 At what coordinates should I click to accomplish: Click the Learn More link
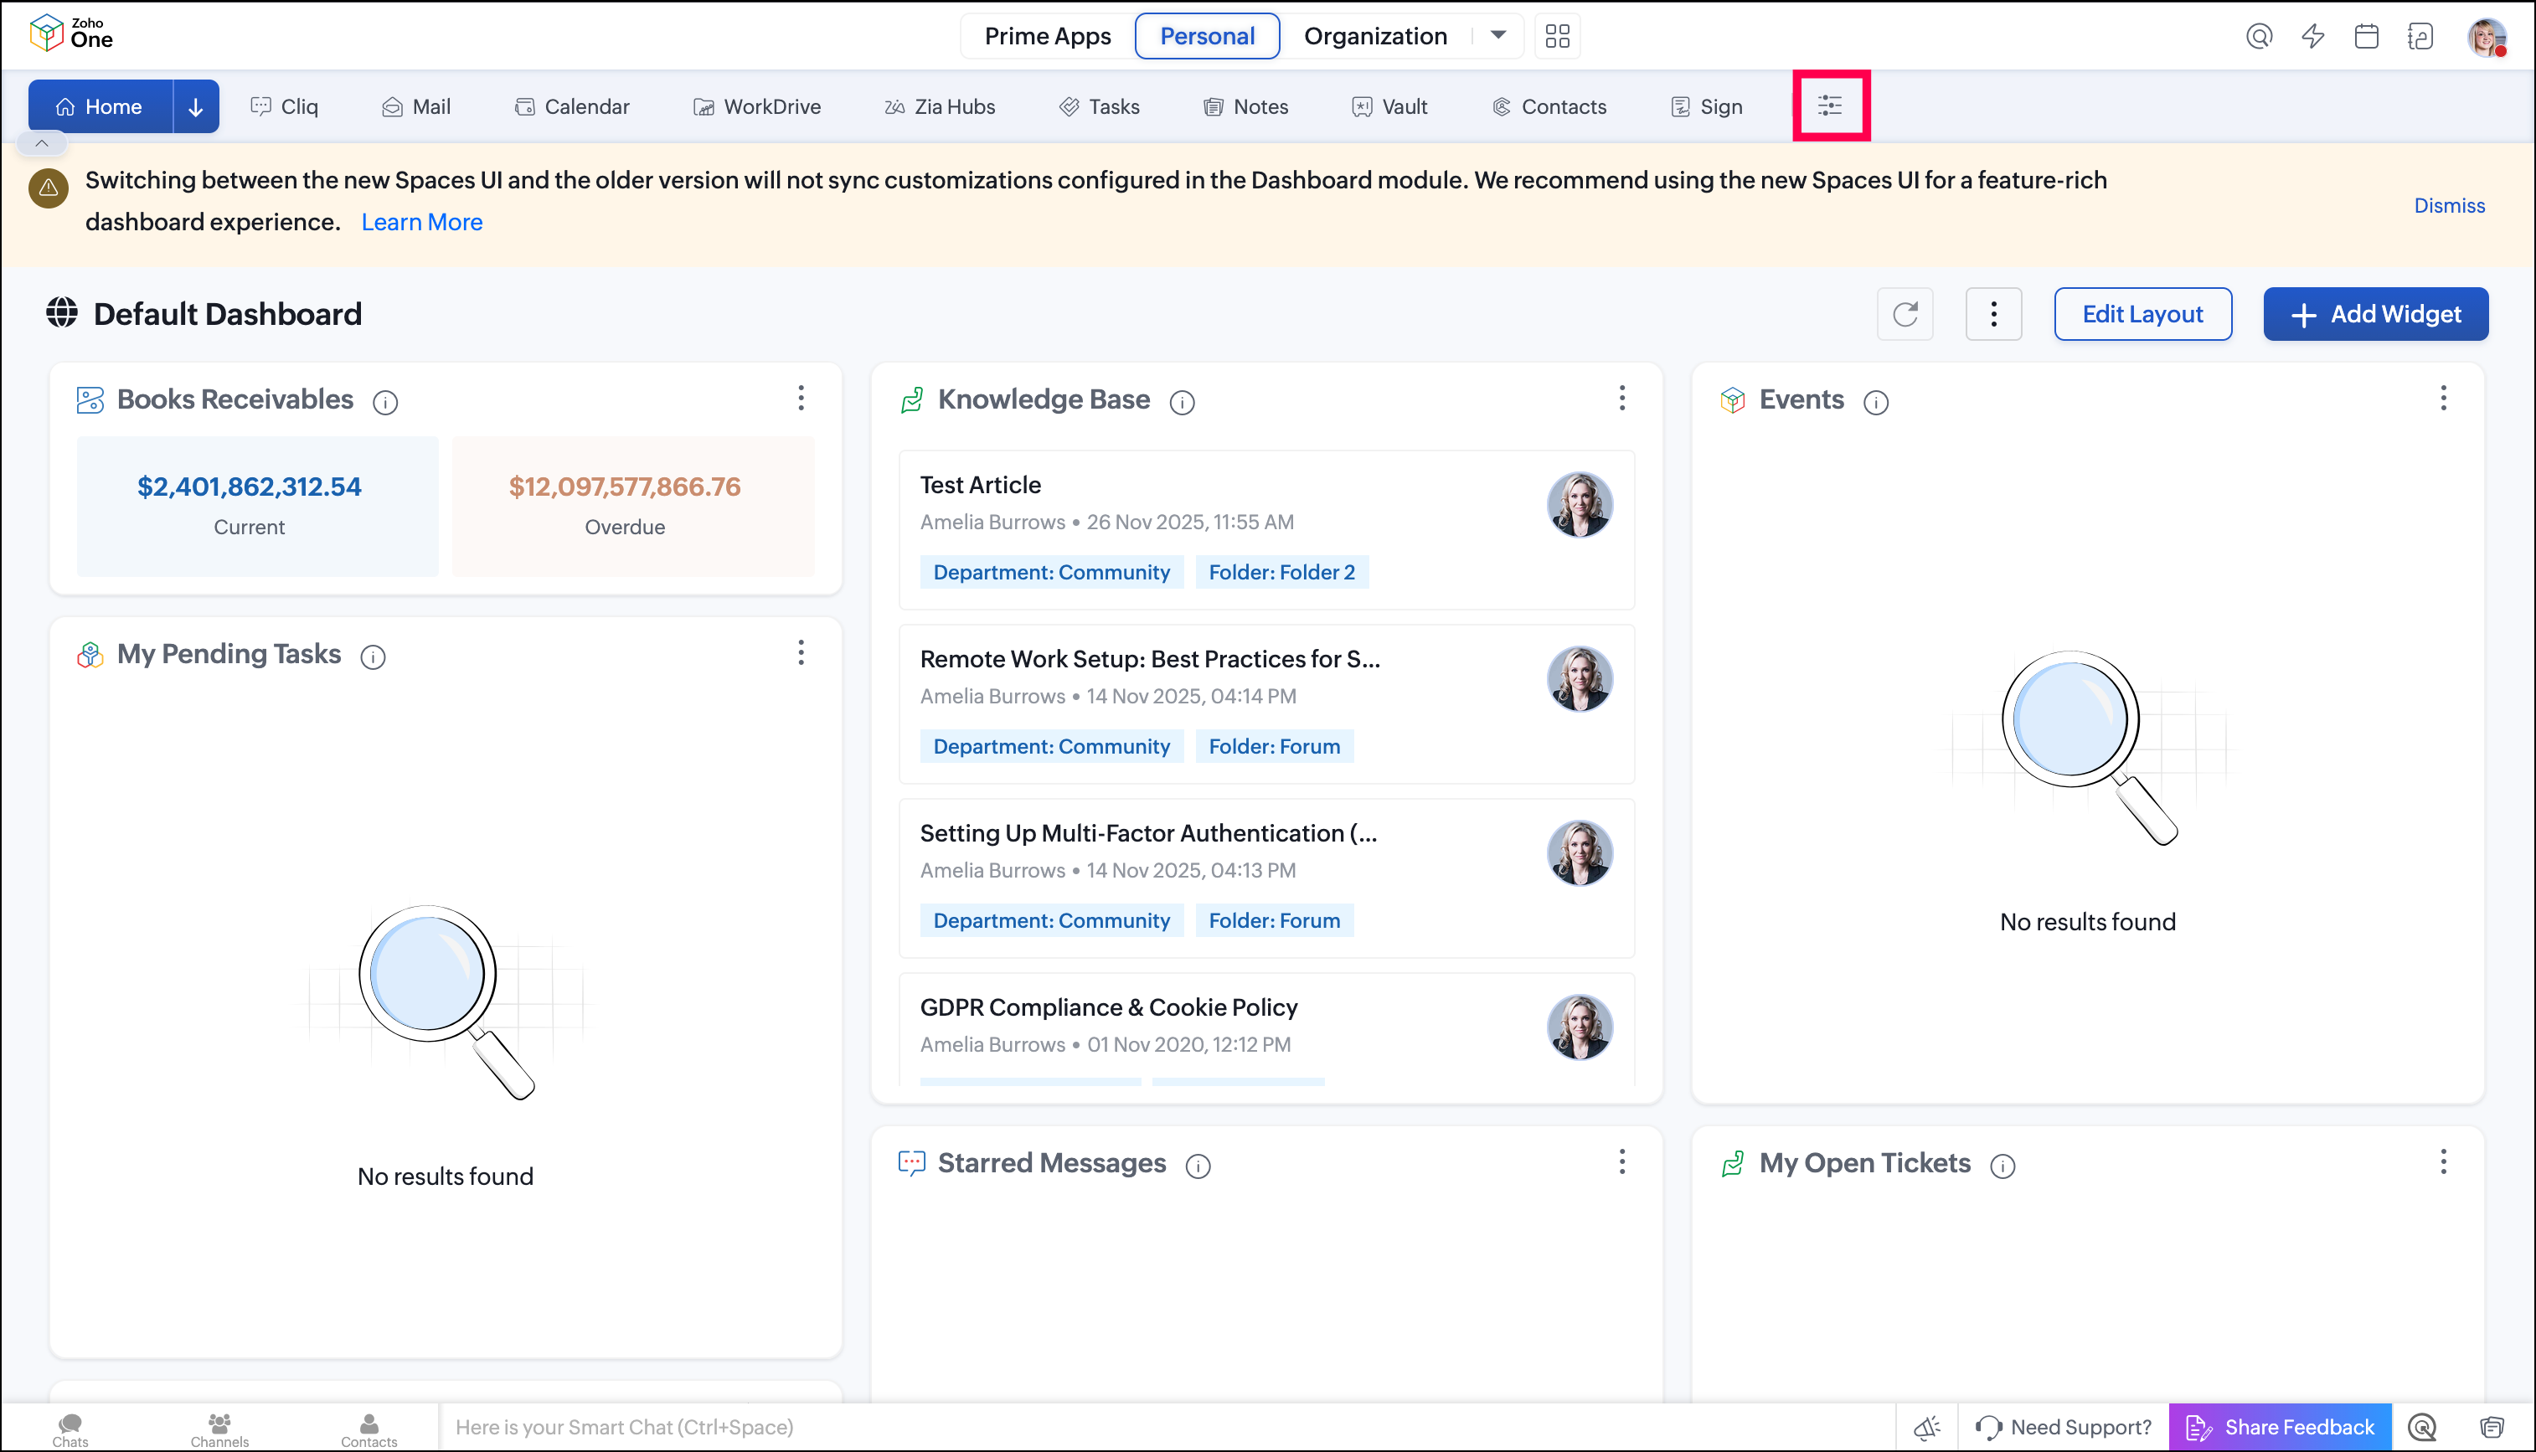[x=422, y=223]
